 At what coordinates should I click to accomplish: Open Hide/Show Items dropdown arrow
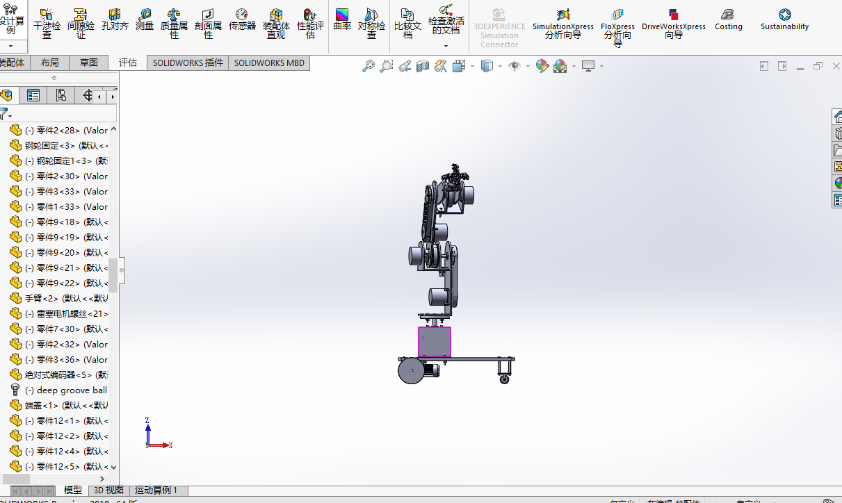pyautogui.click(x=528, y=67)
